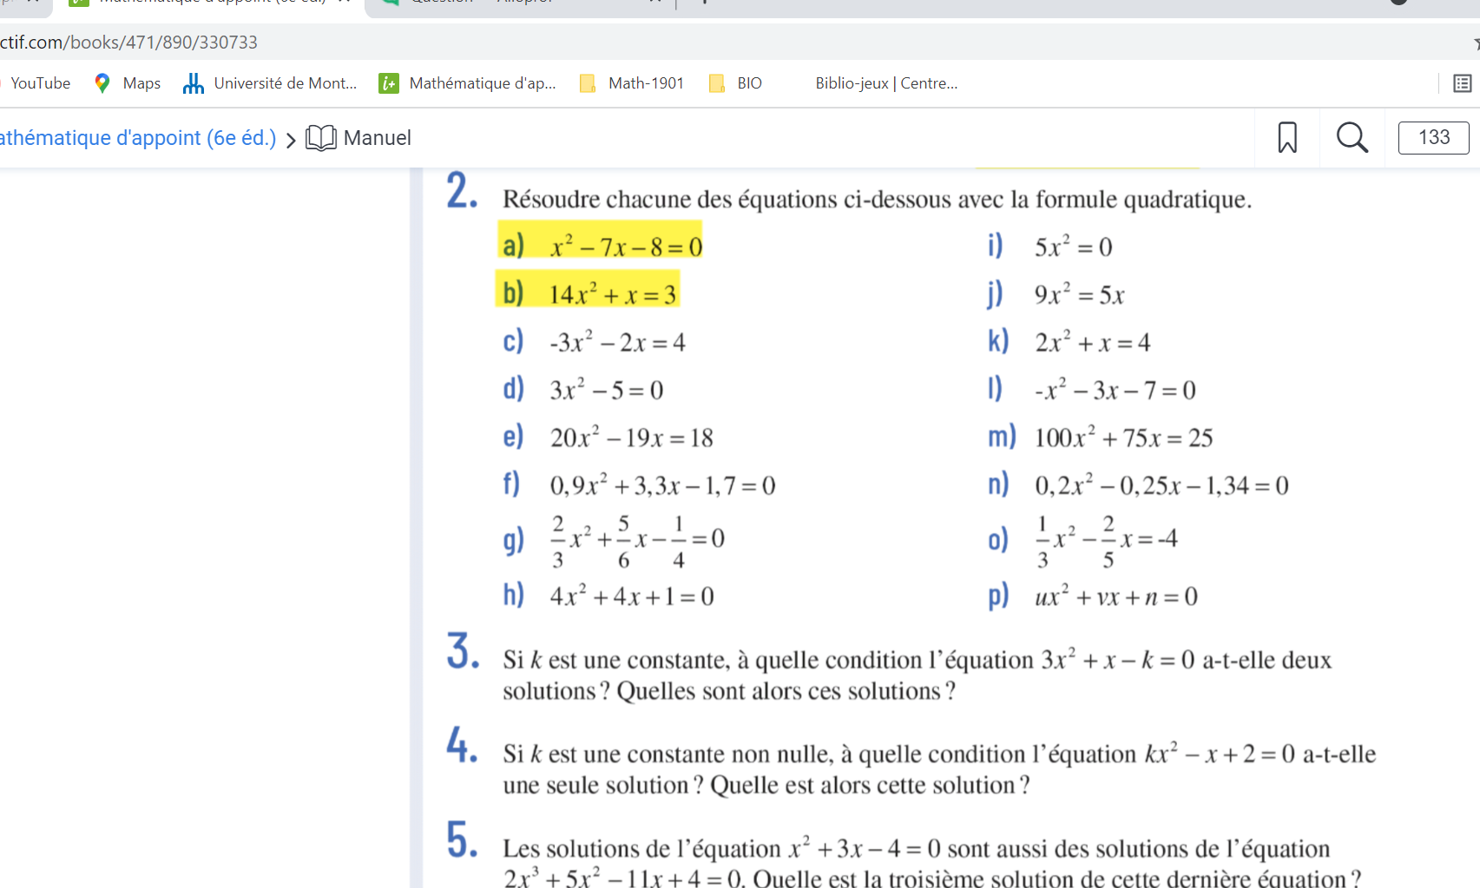Open the Maps bookmark

128,83
